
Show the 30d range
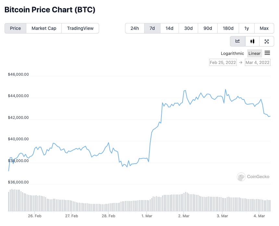pos(188,28)
